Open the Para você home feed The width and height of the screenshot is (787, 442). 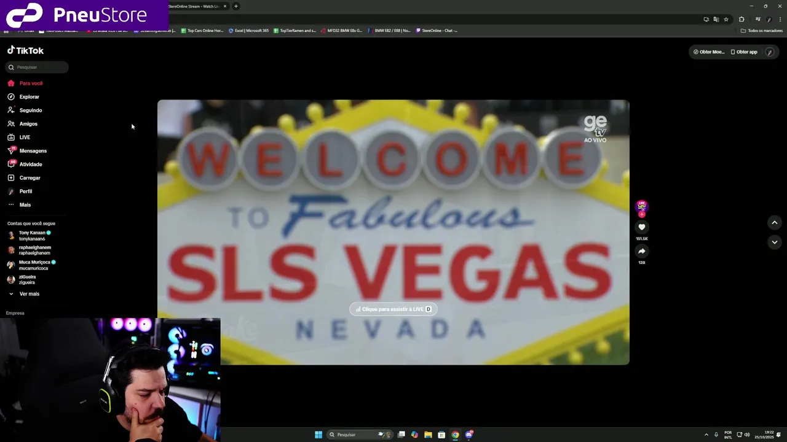click(25, 83)
